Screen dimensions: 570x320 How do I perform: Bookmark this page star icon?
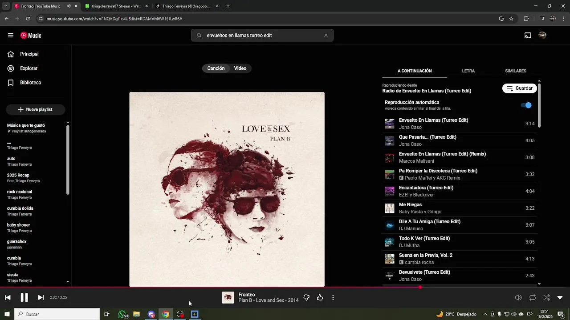[511, 19]
